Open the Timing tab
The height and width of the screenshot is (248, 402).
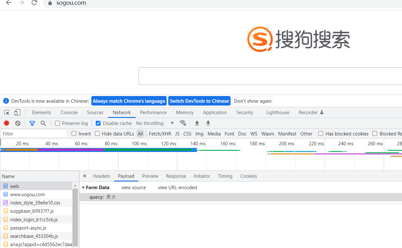point(225,176)
